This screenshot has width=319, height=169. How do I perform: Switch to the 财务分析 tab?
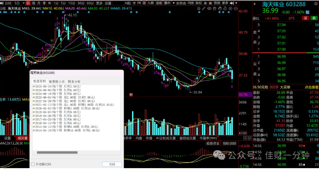[x=74, y=81]
